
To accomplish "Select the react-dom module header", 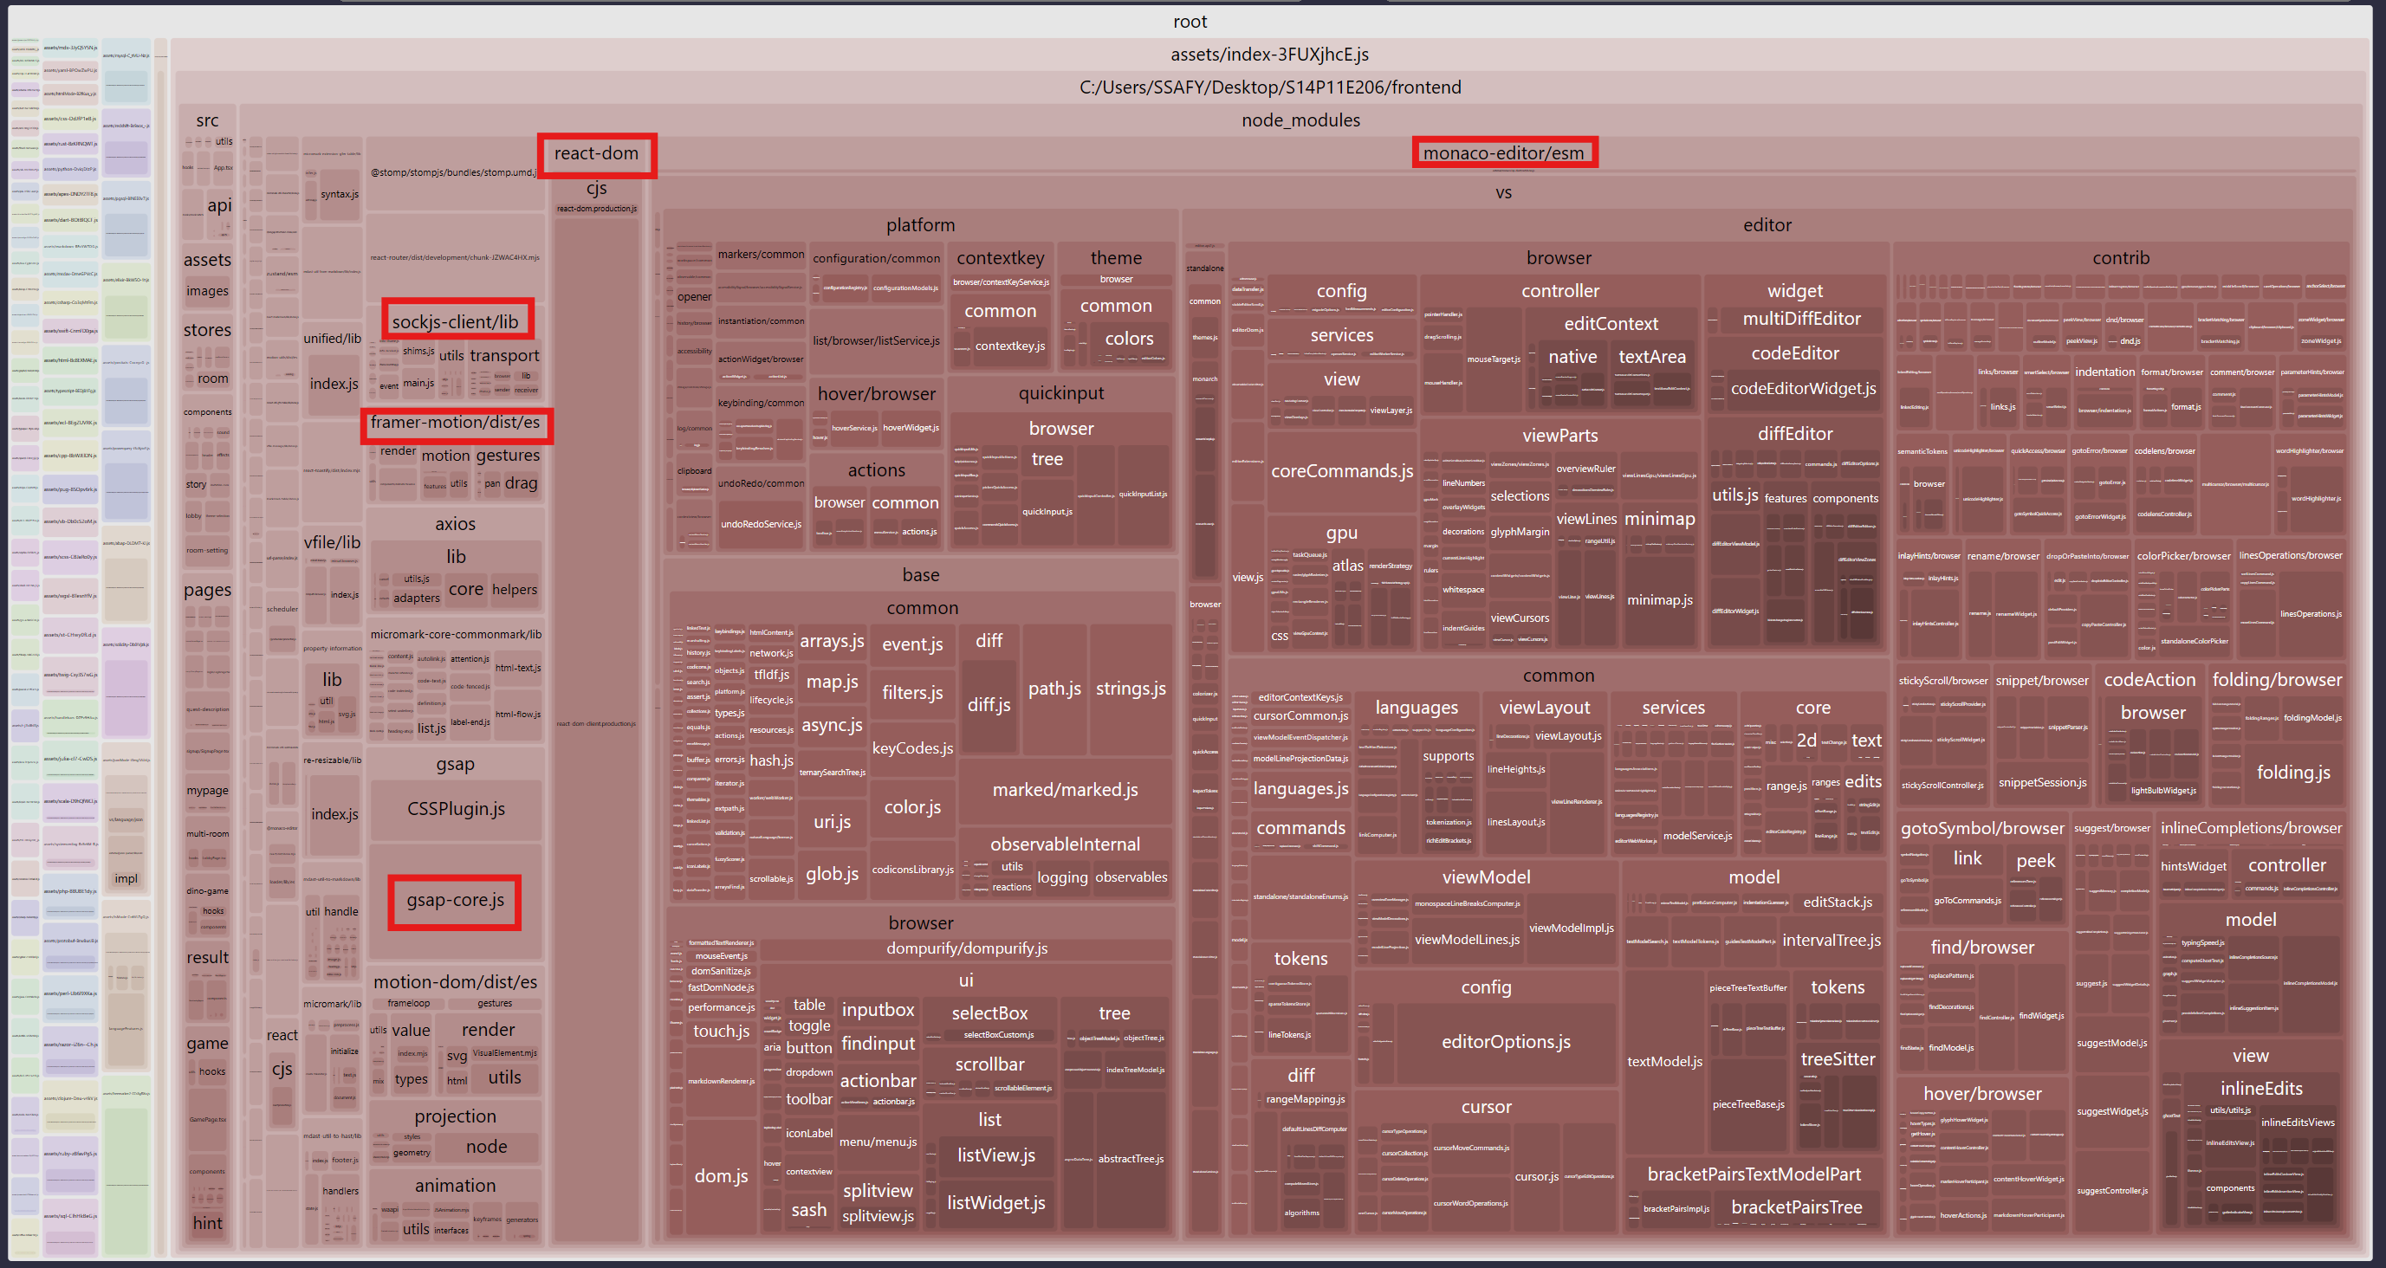I will tap(595, 154).
